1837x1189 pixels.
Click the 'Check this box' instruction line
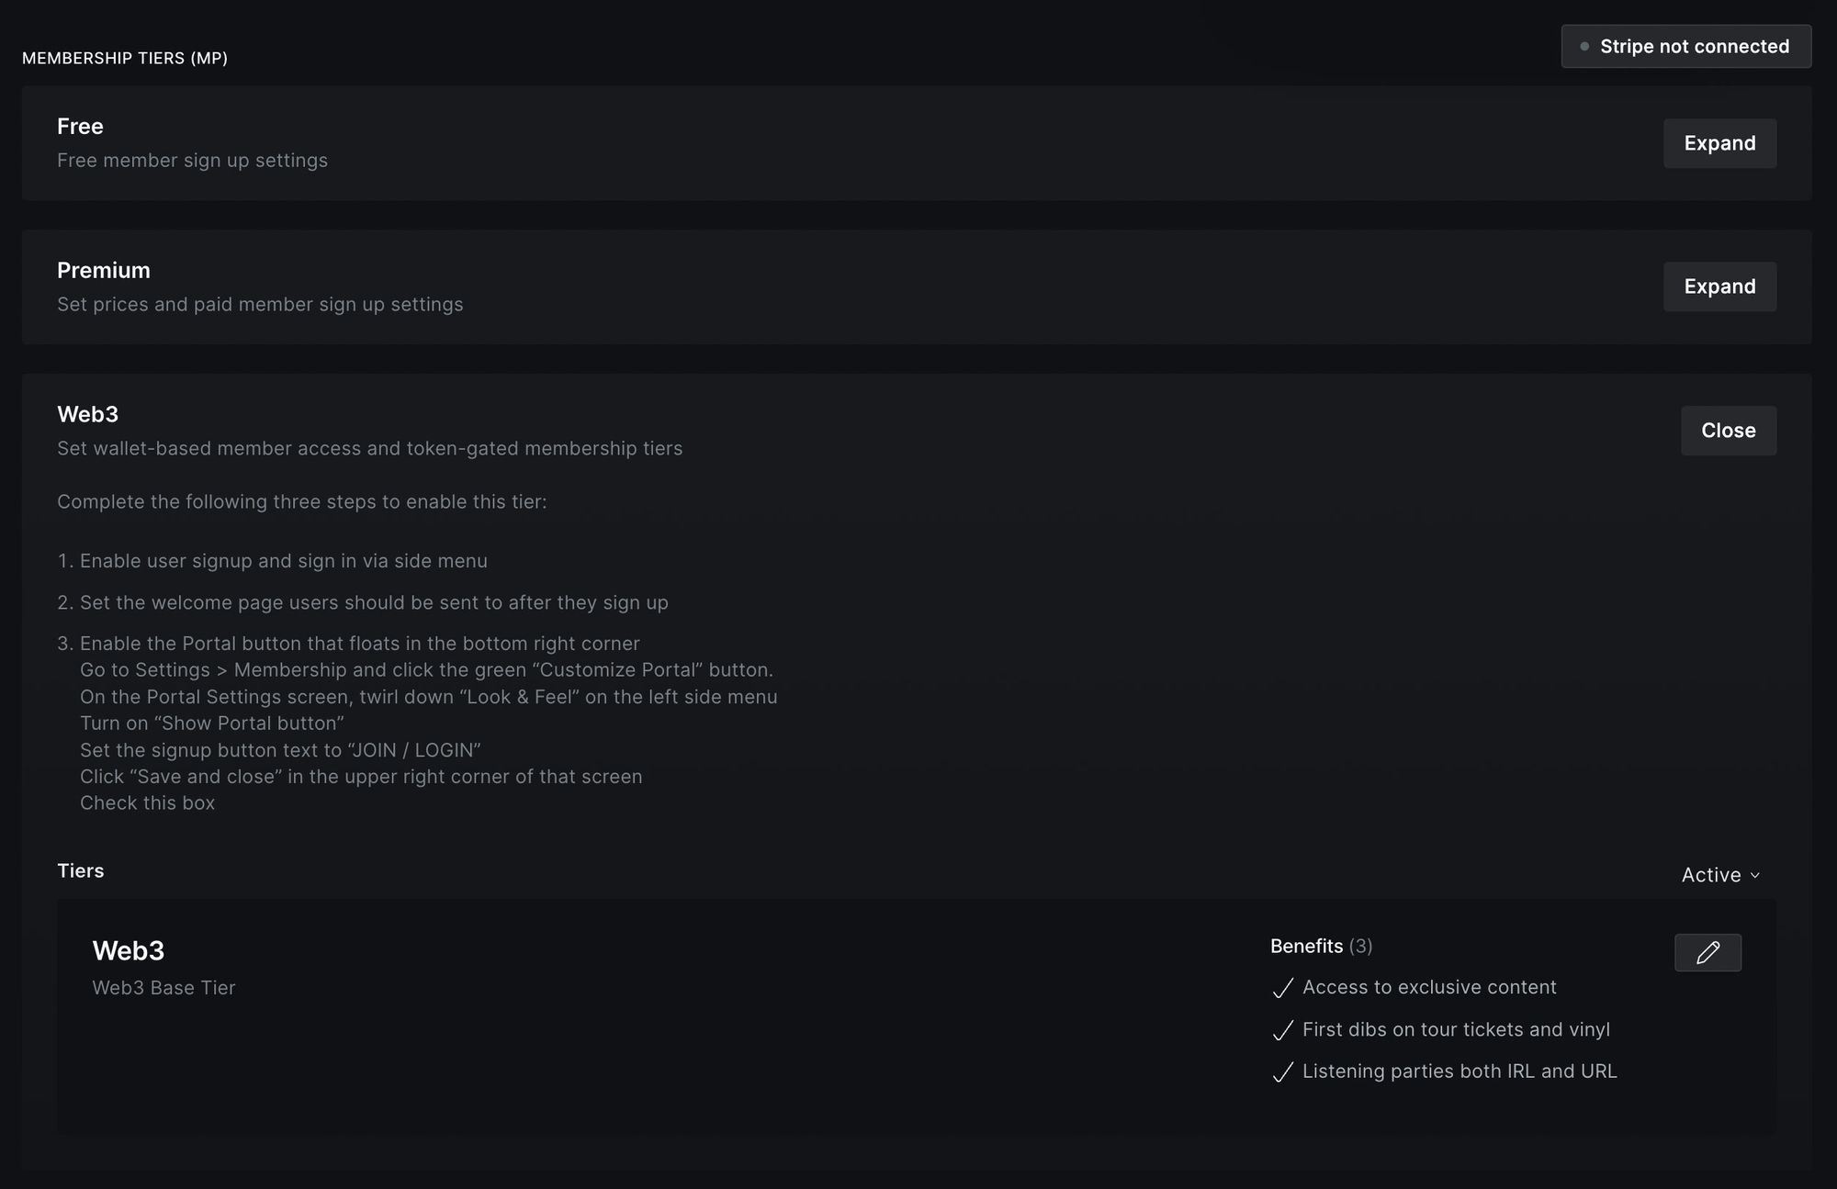point(147,803)
